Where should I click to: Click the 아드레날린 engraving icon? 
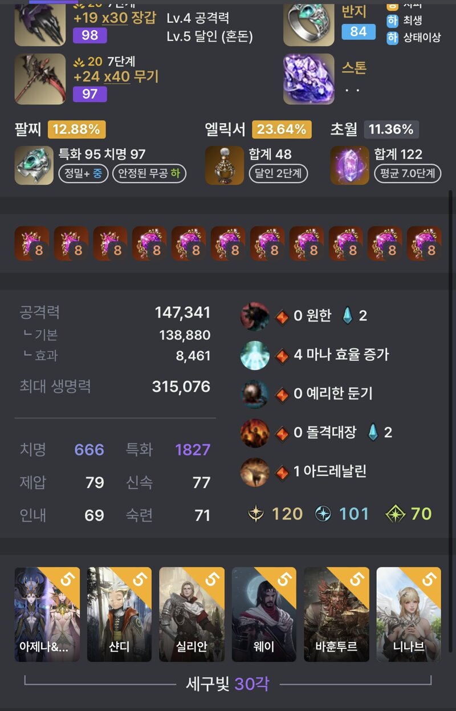255,472
